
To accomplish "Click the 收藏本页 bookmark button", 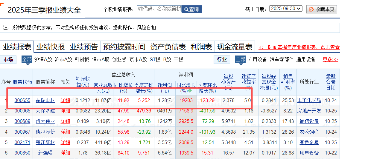I will click(x=322, y=9).
